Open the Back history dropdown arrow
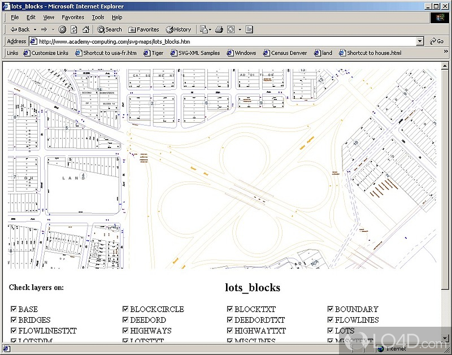 click(35, 29)
